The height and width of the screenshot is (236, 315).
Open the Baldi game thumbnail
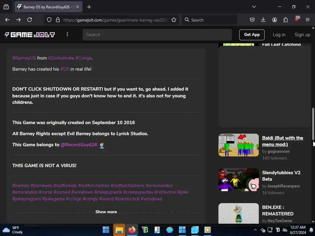pyautogui.click(x=238, y=145)
